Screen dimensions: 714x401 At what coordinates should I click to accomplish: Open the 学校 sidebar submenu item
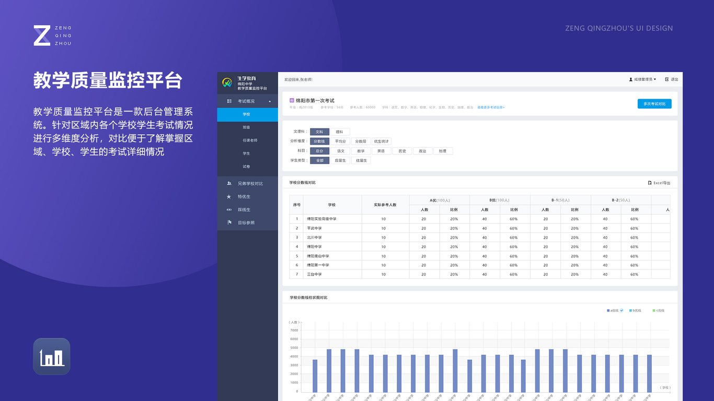248,114
